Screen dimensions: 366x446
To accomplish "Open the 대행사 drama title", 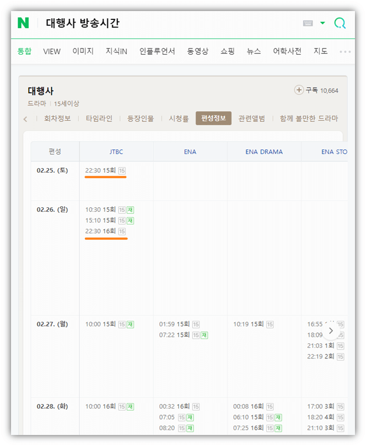I will [x=41, y=91].
